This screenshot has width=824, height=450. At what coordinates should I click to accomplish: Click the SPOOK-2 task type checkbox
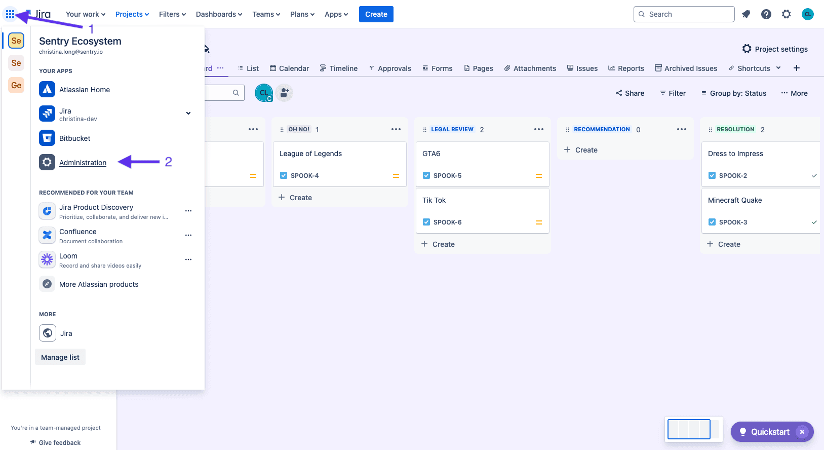pyautogui.click(x=712, y=176)
